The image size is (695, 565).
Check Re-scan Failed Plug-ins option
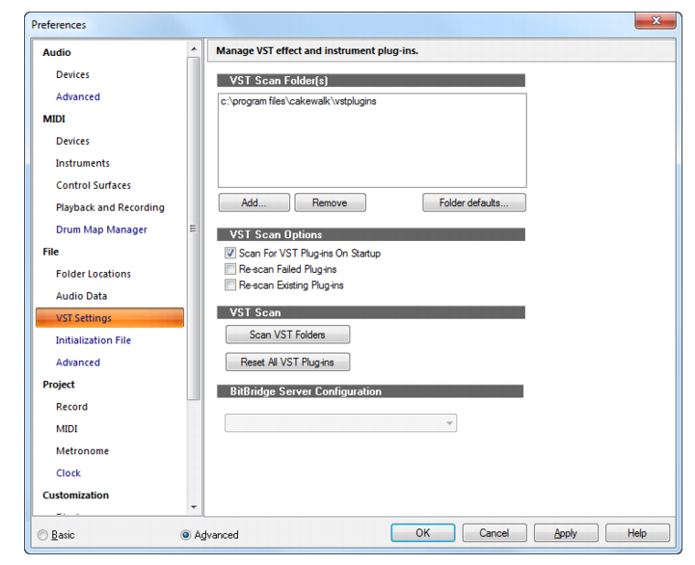[x=230, y=269]
